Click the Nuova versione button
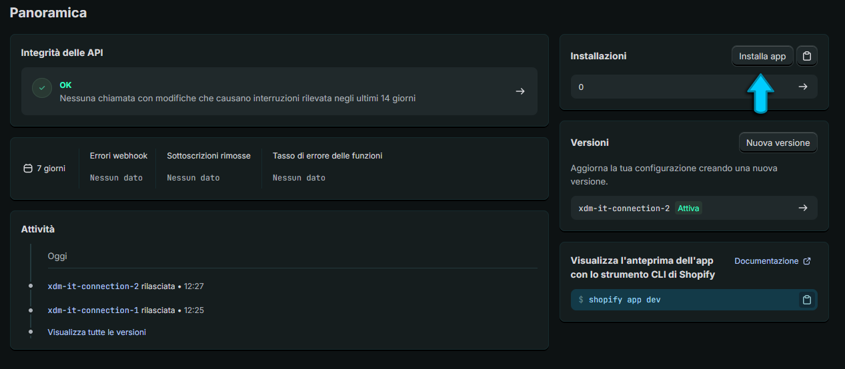Viewport: 845px width, 369px height. 778,143
